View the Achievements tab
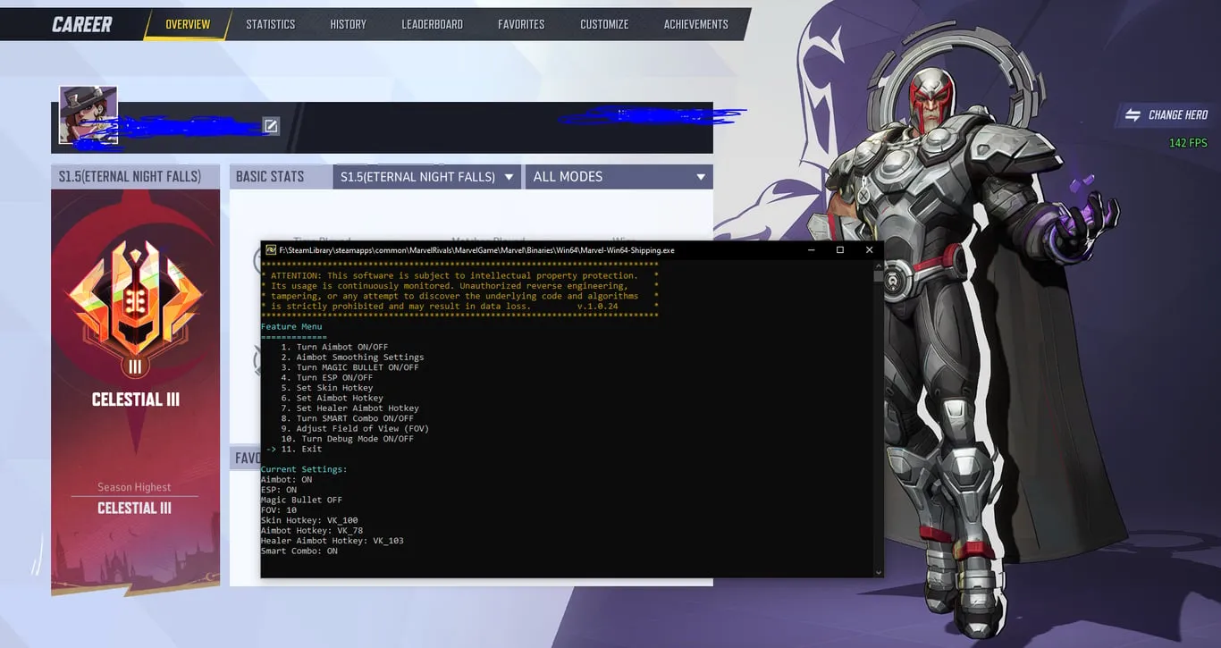 click(695, 24)
